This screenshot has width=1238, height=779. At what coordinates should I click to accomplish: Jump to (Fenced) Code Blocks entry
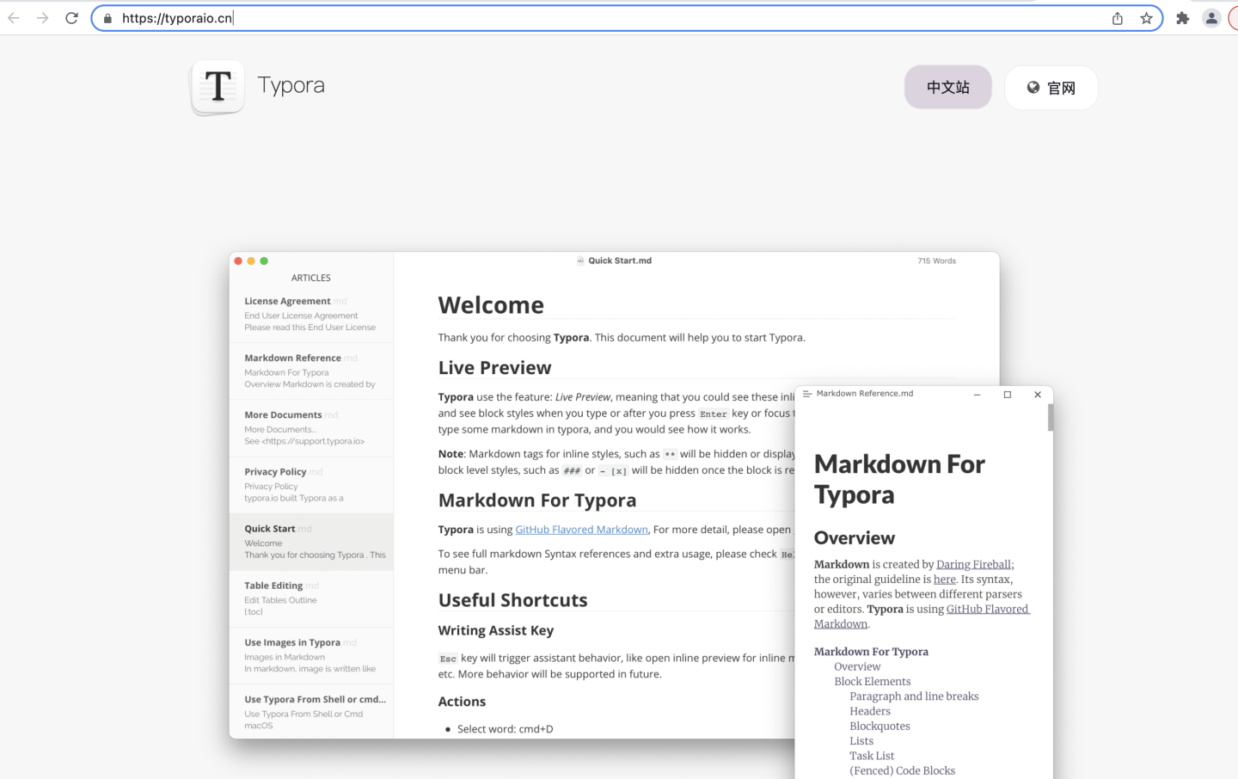point(903,771)
